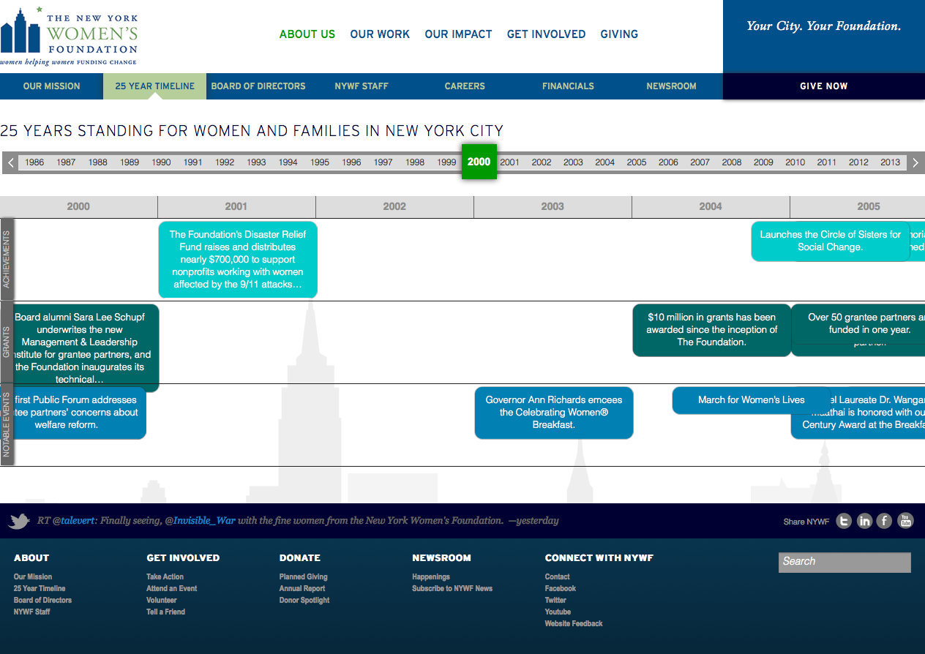Select year 2001 on the year strip
The width and height of the screenshot is (925, 654).
click(x=510, y=162)
